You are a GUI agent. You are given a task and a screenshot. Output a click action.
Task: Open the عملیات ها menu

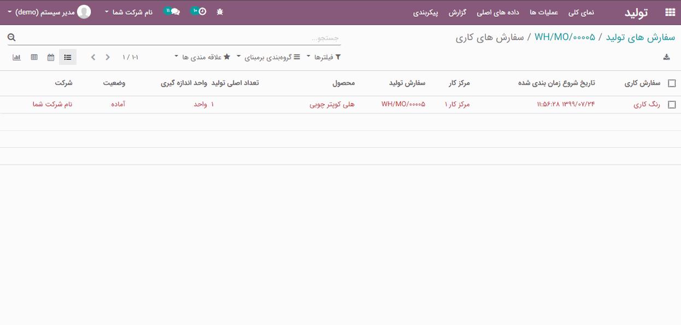pos(544,12)
